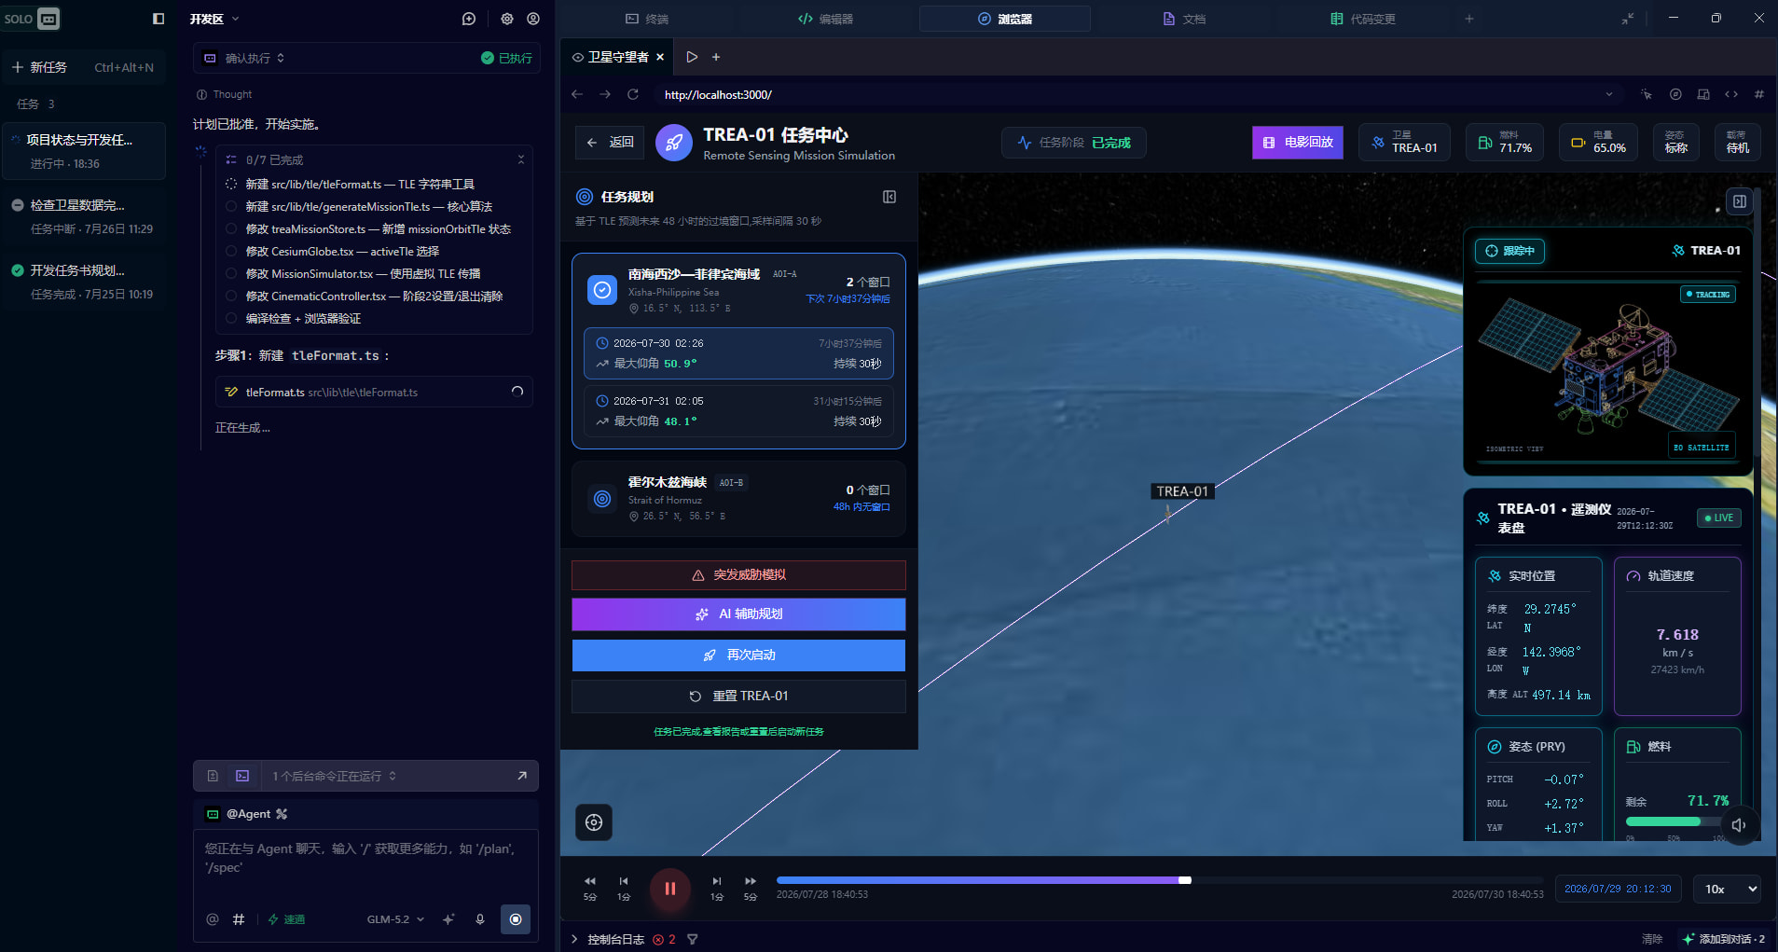Open the 开发区 workspace dropdown
Image resolution: width=1778 pixels, height=952 pixels.
coord(214,19)
